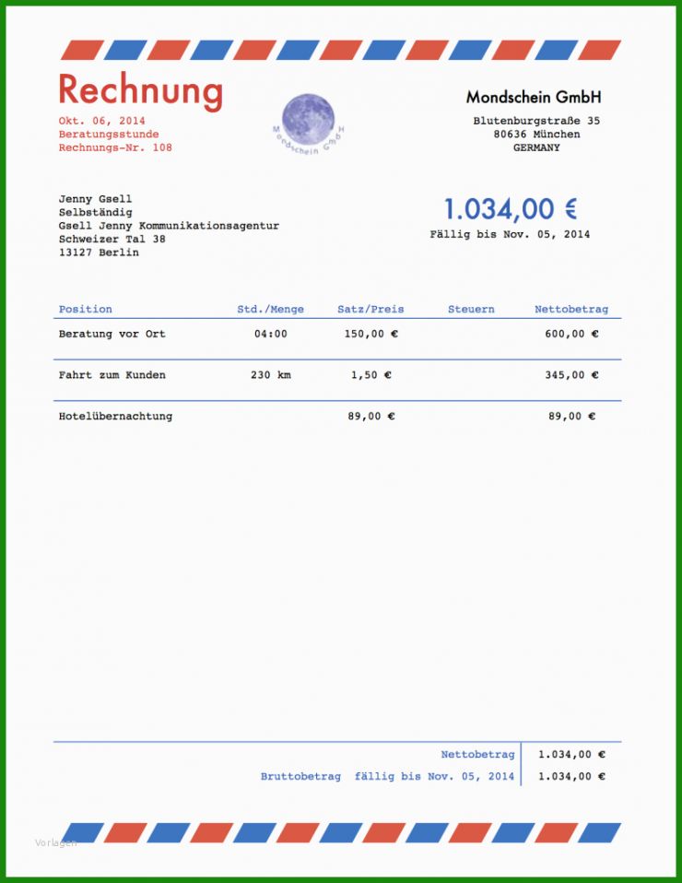Click quantity '04:00'
This screenshot has height=883, width=682.
[x=270, y=334]
